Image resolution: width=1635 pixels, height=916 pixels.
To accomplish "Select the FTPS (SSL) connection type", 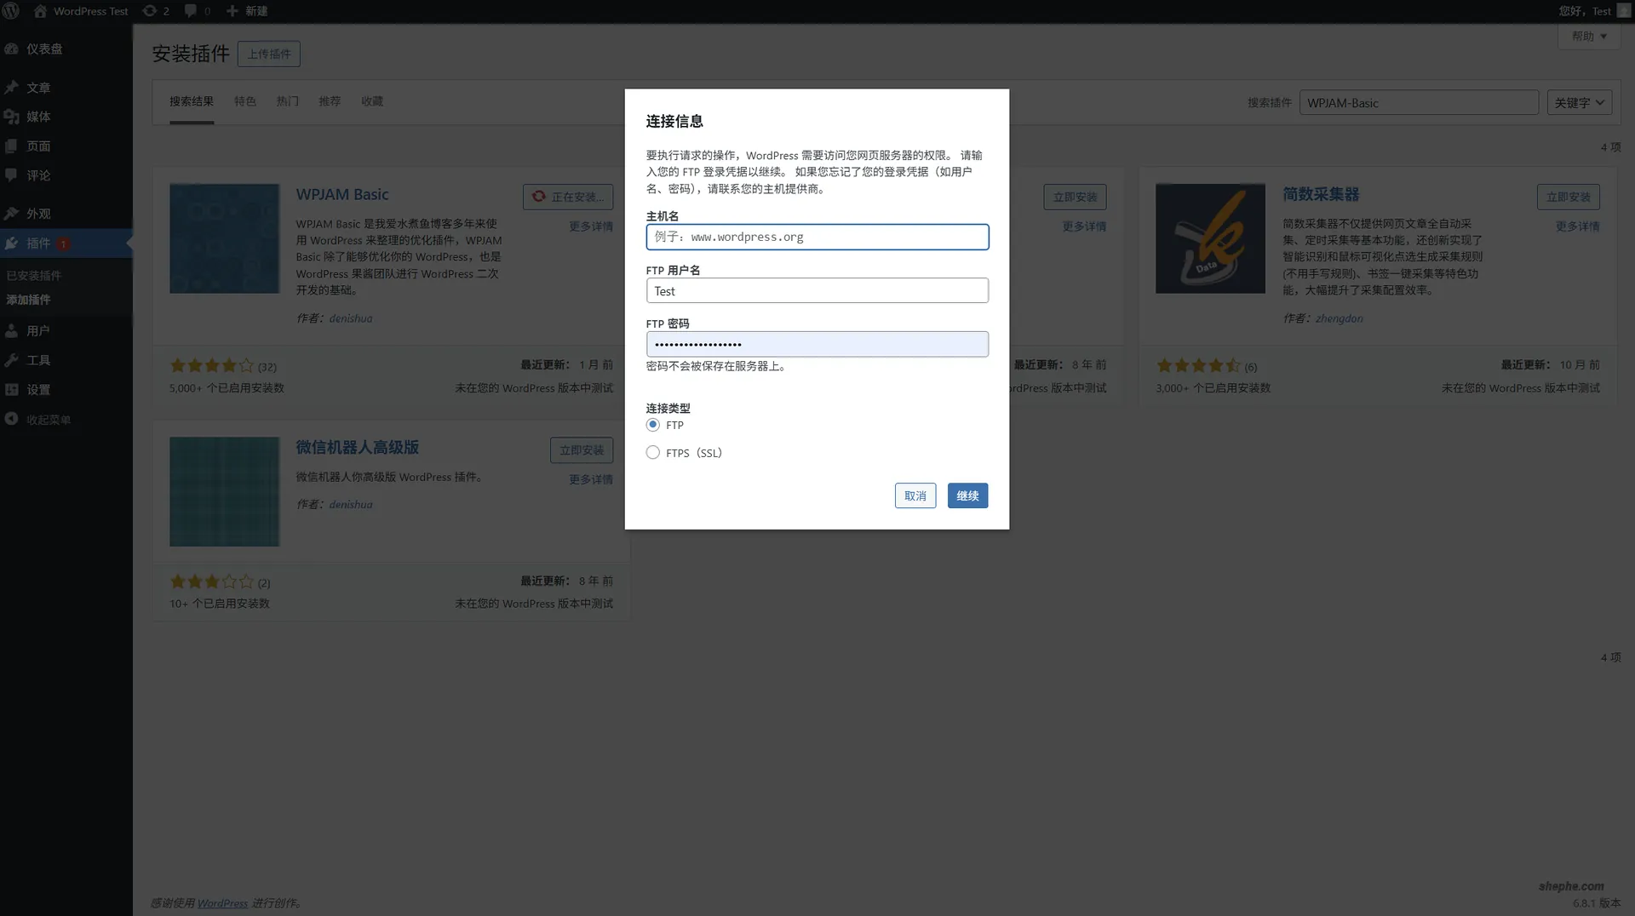I will coord(652,452).
